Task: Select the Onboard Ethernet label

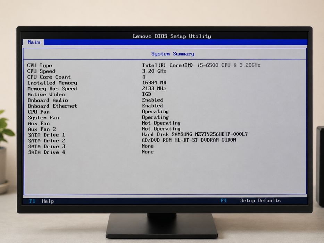Action: click(x=52, y=106)
